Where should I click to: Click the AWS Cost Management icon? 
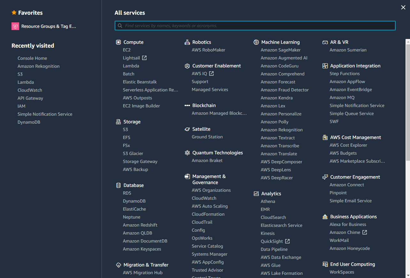pos(325,137)
